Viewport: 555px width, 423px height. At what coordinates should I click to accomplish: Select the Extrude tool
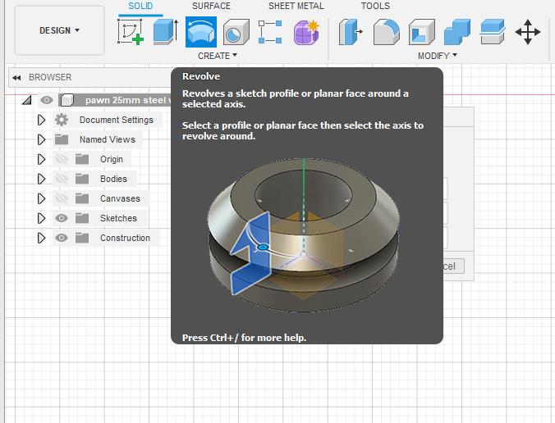point(165,32)
